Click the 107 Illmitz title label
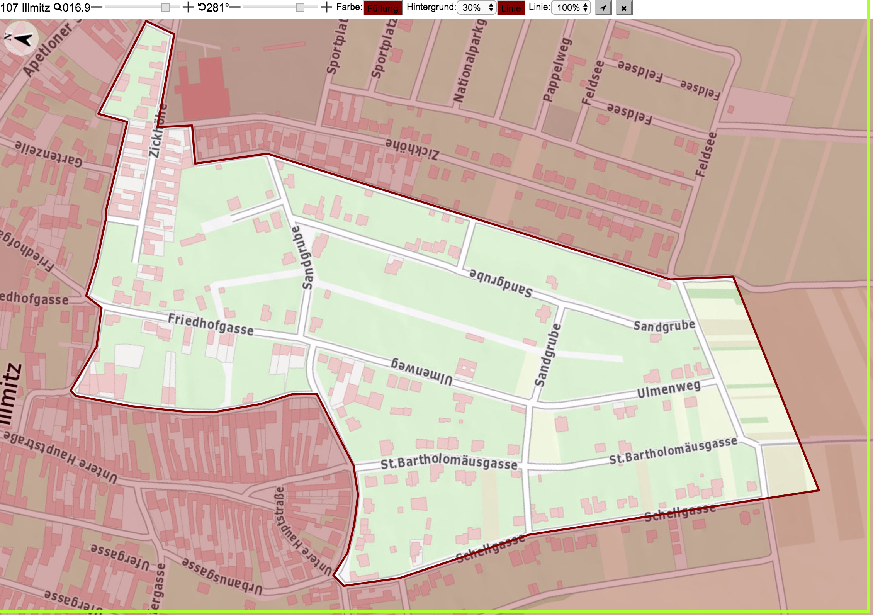The width and height of the screenshot is (873, 615). (25, 7)
